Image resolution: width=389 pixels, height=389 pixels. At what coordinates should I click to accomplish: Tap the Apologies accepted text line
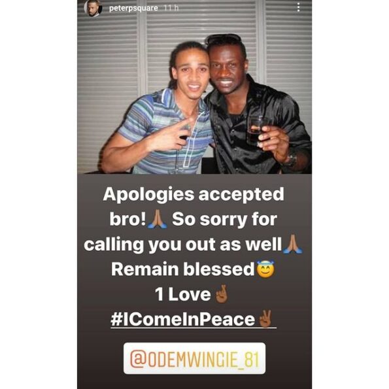(194, 195)
